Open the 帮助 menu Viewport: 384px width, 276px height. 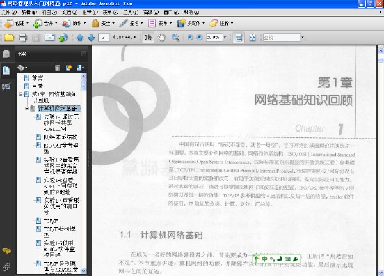click(191, 12)
